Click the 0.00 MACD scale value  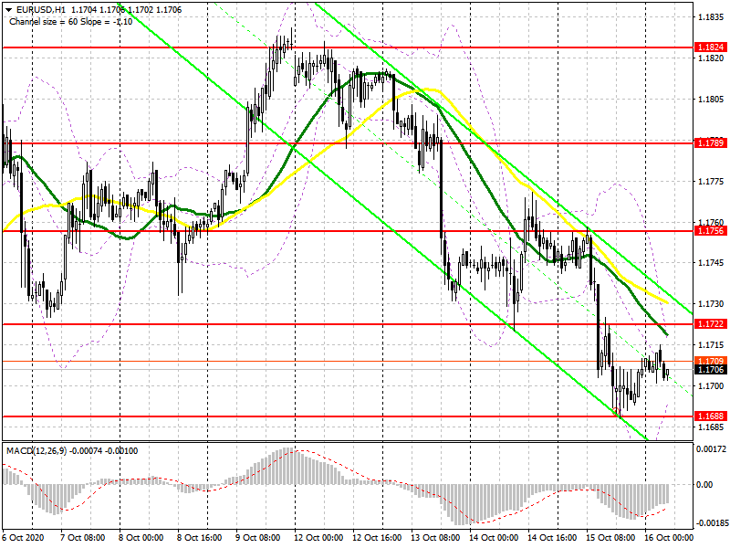point(704,485)
